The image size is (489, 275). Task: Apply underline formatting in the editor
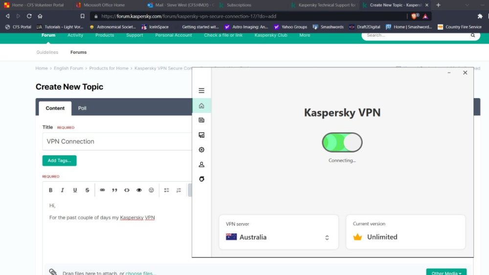[75, 190]
